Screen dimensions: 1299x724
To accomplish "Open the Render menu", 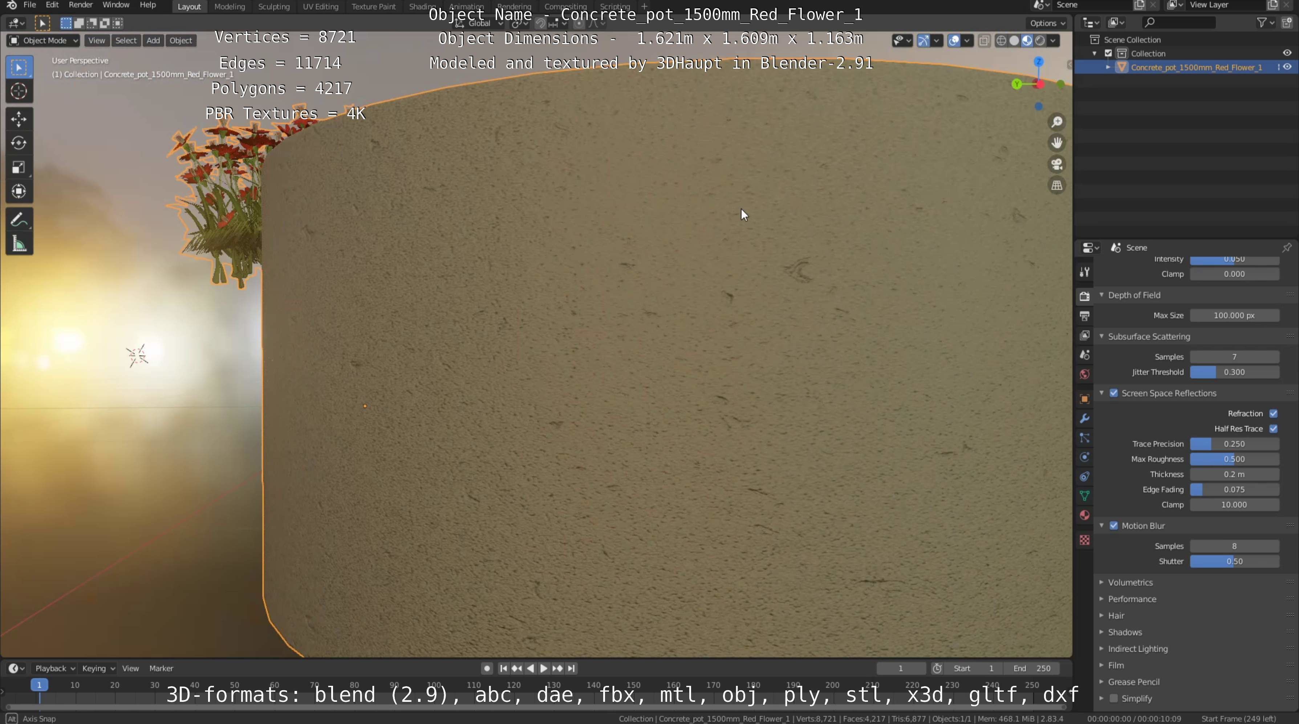I will tap(80, 5).
